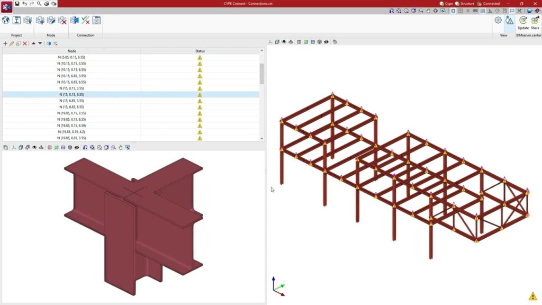Click the add node icon in Node group
This screenshot has width=542, height=305.
pyautogui.click(x=40, y=21)
